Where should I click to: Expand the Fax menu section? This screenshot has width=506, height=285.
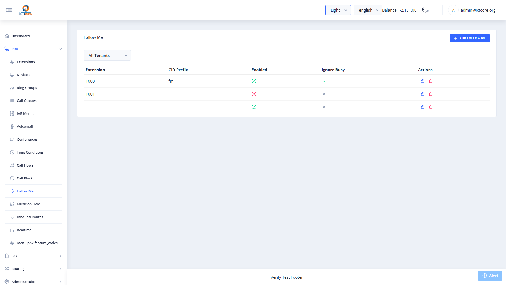click(x=34, y=256)
